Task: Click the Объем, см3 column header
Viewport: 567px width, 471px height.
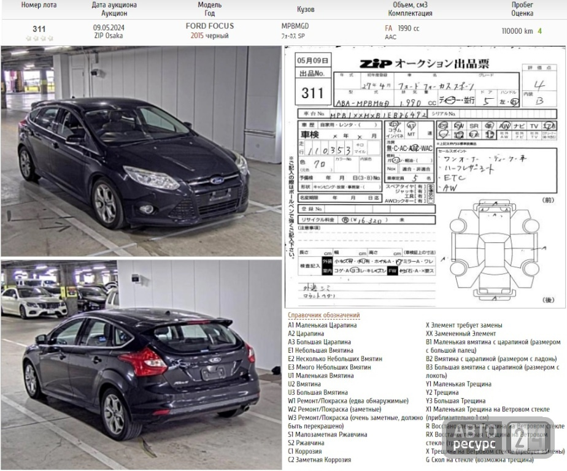Action: tap(410, 5)
